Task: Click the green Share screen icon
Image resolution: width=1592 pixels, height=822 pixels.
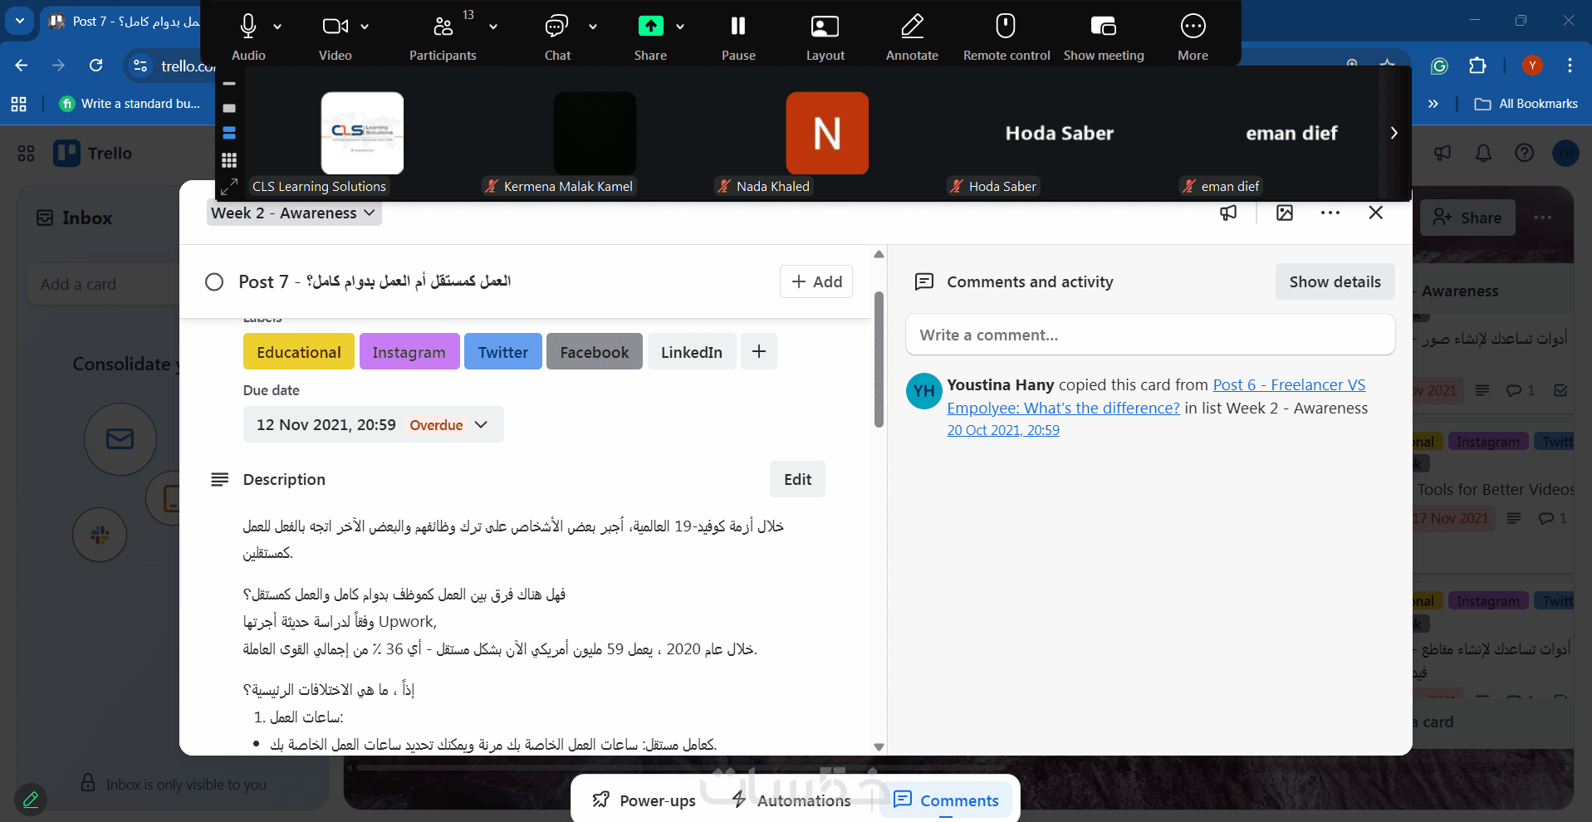Action: [650, 27]
